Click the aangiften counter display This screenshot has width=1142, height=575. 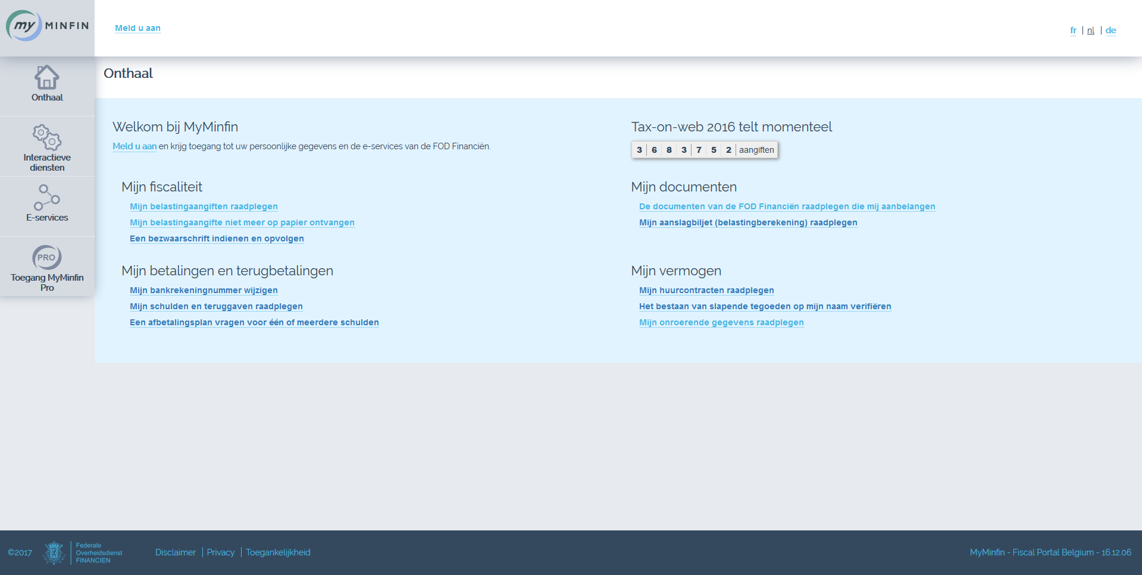[705, 150]
